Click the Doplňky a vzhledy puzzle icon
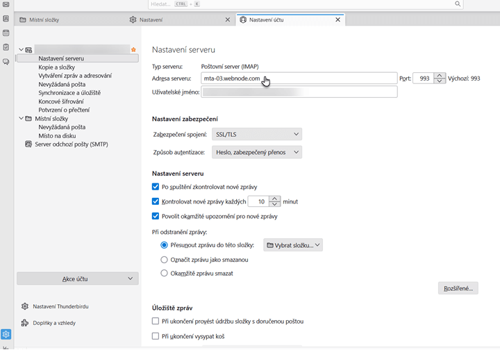 25,323
